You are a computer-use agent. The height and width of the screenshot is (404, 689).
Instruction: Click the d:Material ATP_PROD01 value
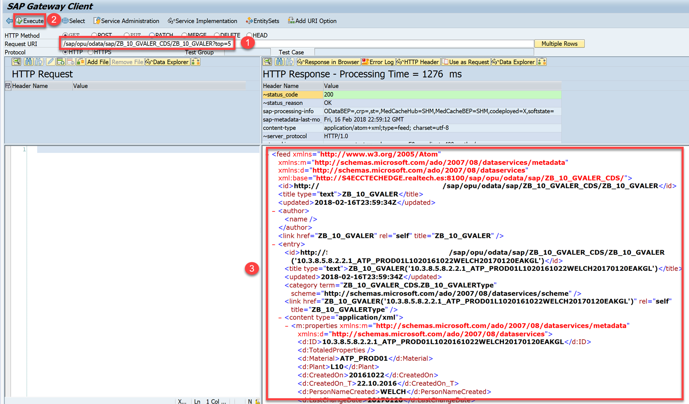(364, 359)
